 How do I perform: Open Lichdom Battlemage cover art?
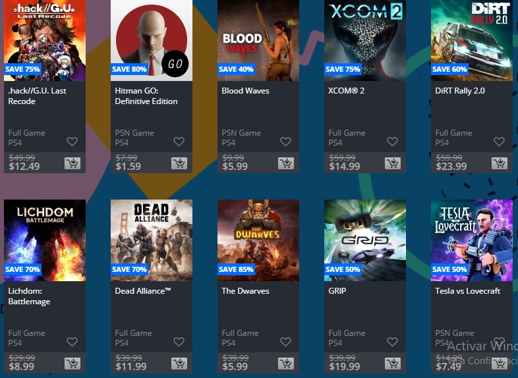click(45, 240)
